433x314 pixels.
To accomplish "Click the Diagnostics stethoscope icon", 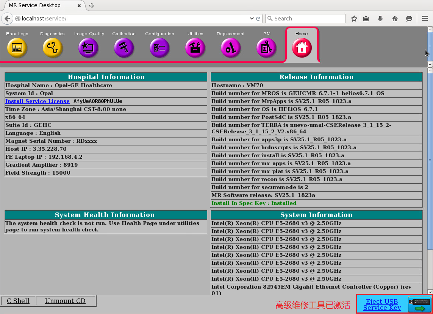I will [52, 48].
